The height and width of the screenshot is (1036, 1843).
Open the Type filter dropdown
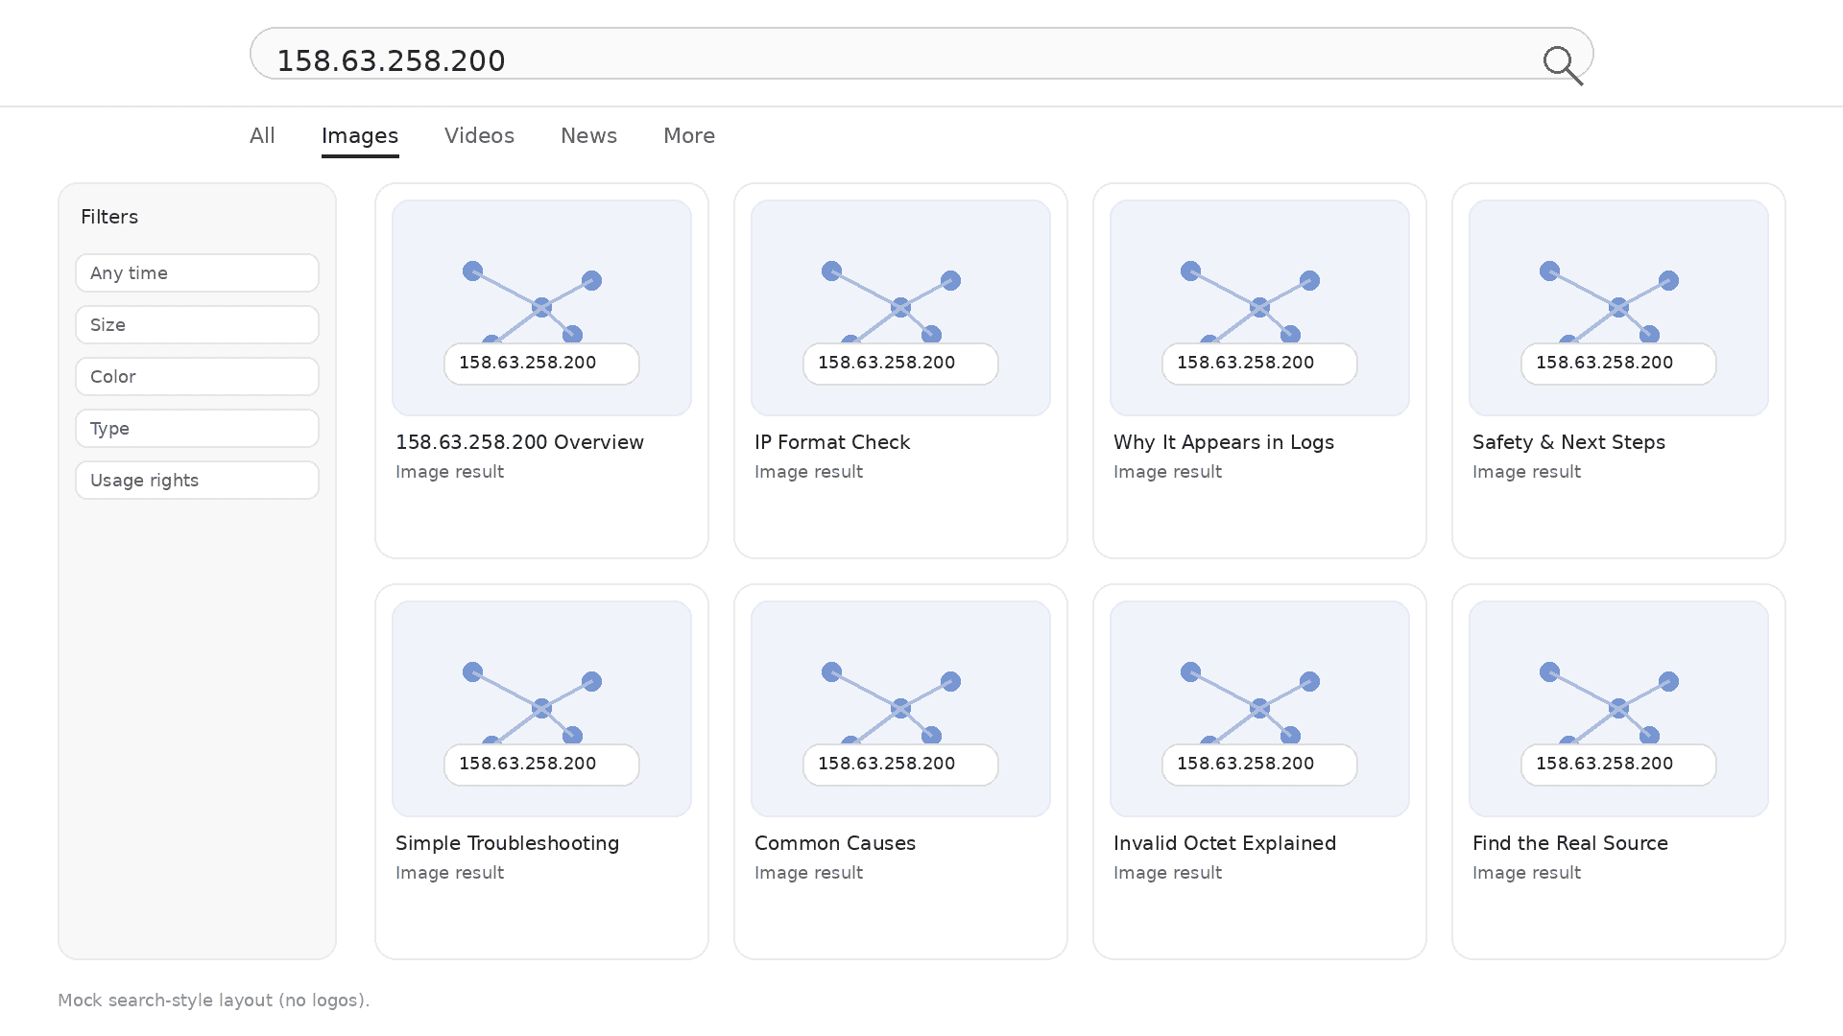pos(197,429)
